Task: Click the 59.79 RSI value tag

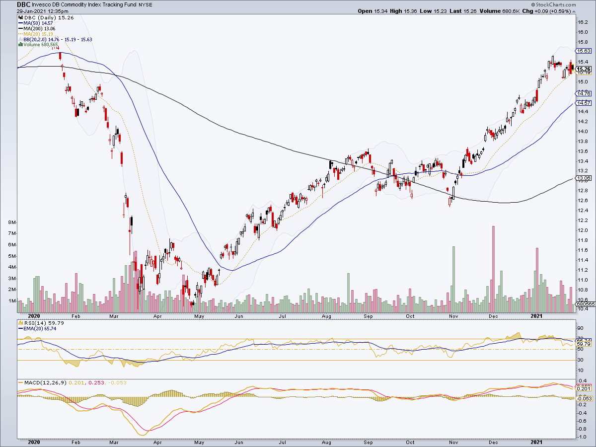Action: (583, 344)
